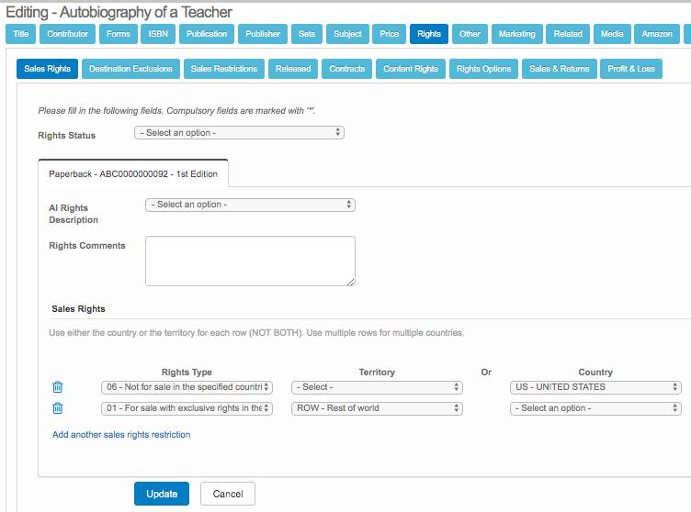
Task: Focus the Rights Comments text area
Action: click(x=250, y=262)
